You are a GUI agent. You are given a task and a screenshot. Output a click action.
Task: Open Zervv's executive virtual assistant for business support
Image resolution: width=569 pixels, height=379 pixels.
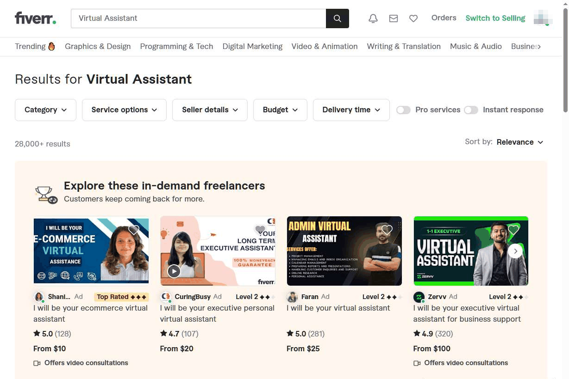click(467, 313)
